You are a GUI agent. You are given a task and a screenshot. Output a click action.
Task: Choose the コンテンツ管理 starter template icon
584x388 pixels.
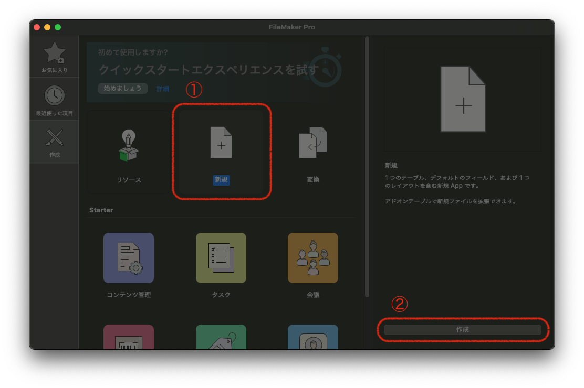point(129,258)
